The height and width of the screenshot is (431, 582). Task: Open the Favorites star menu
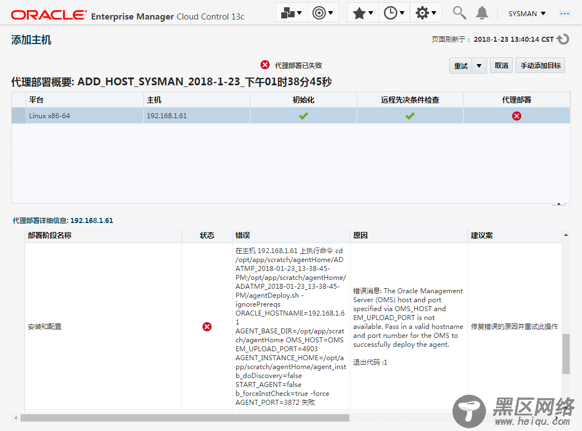(x=363, y=13)
